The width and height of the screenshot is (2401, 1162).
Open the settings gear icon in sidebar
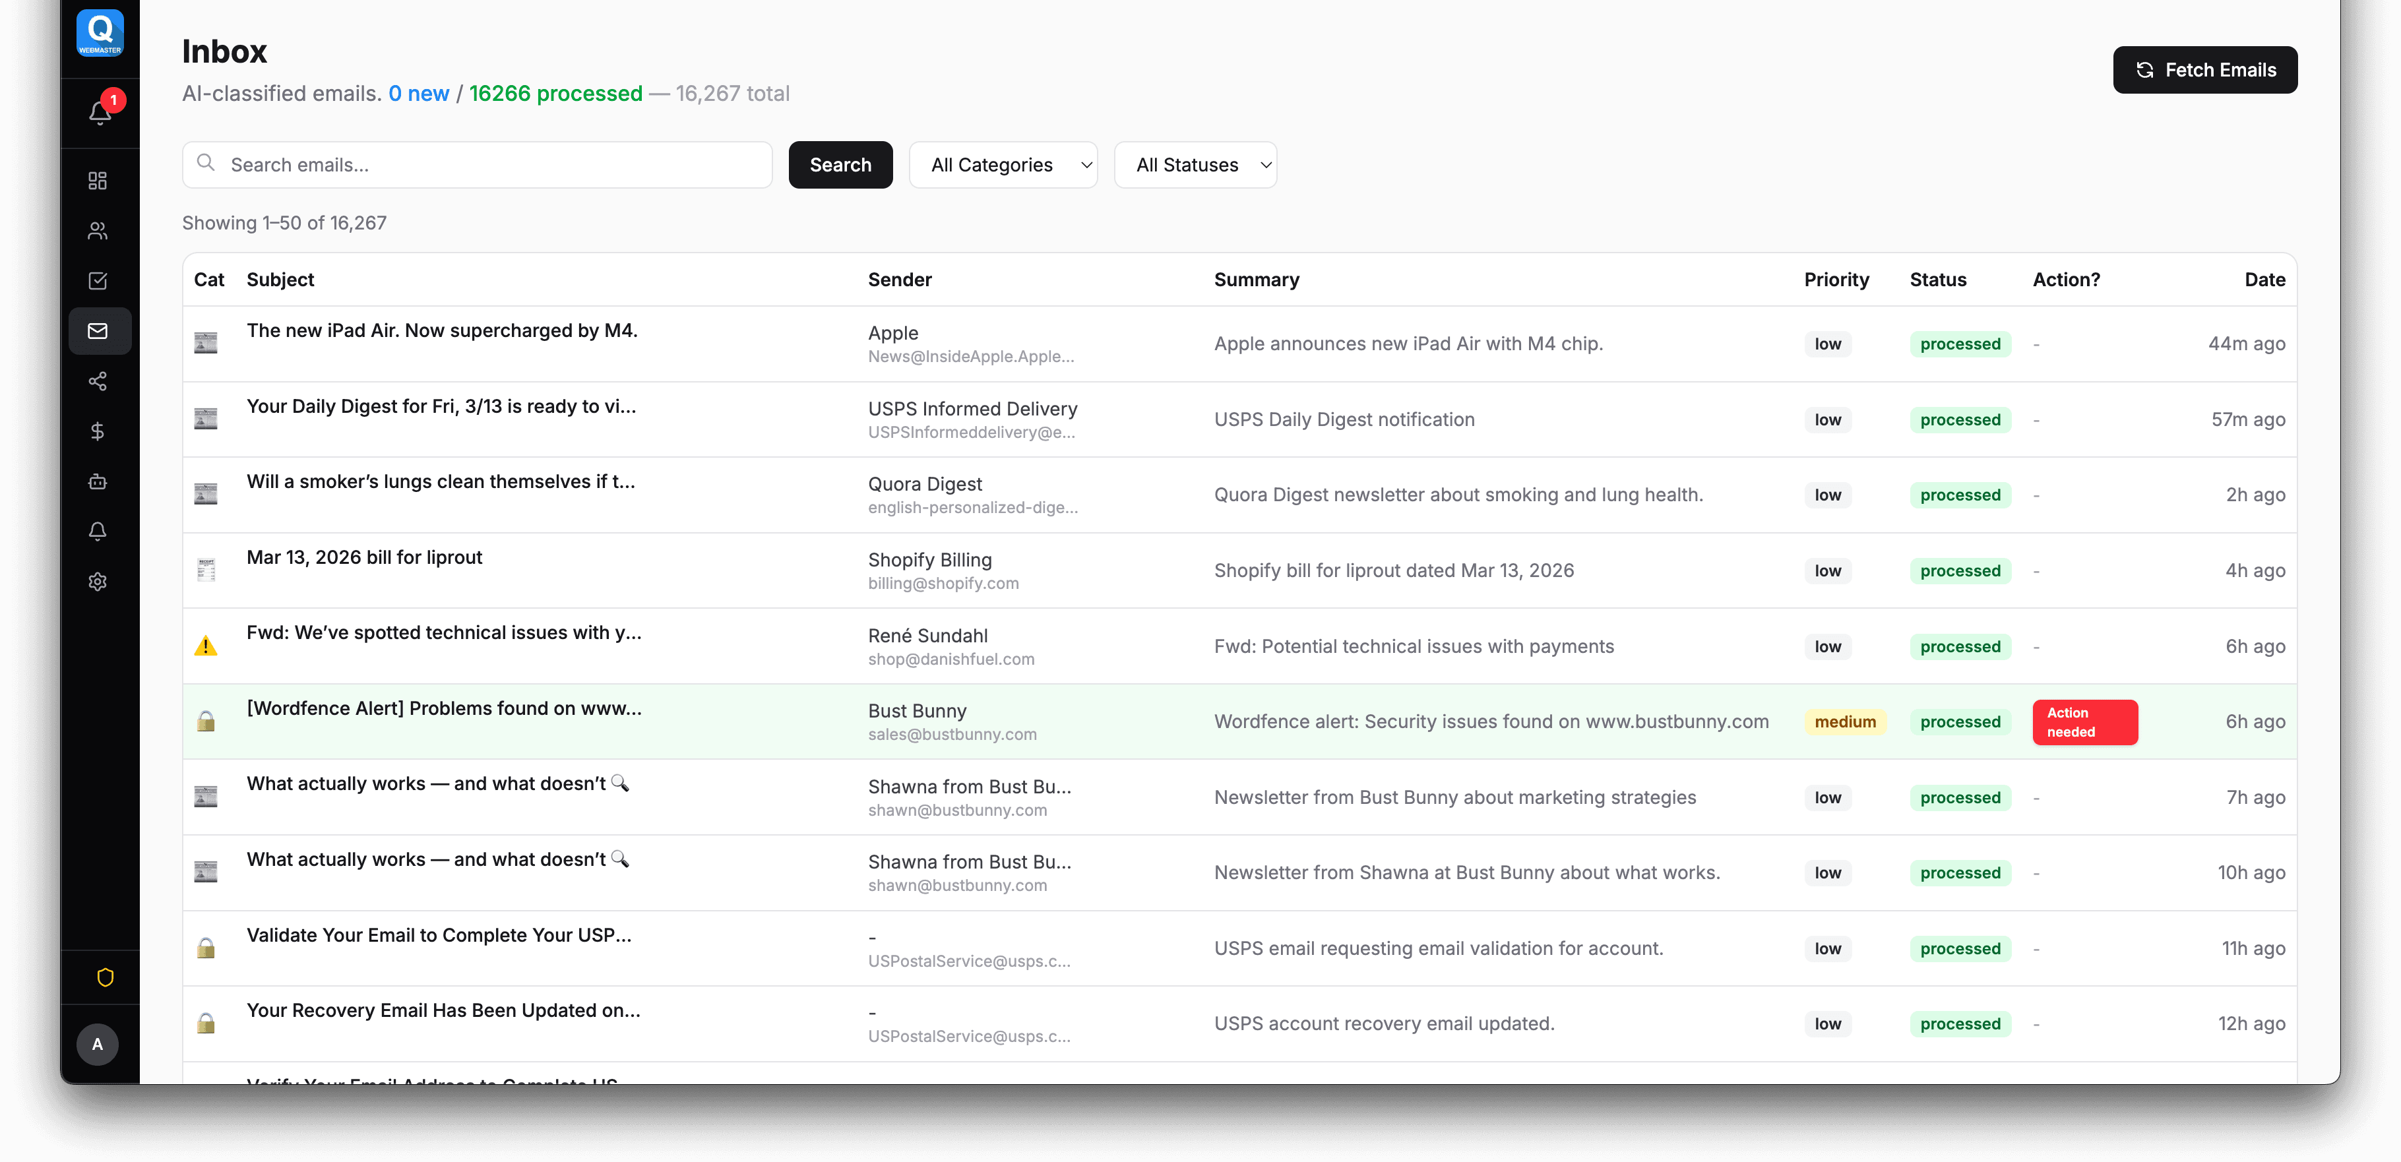coord(98,582)
